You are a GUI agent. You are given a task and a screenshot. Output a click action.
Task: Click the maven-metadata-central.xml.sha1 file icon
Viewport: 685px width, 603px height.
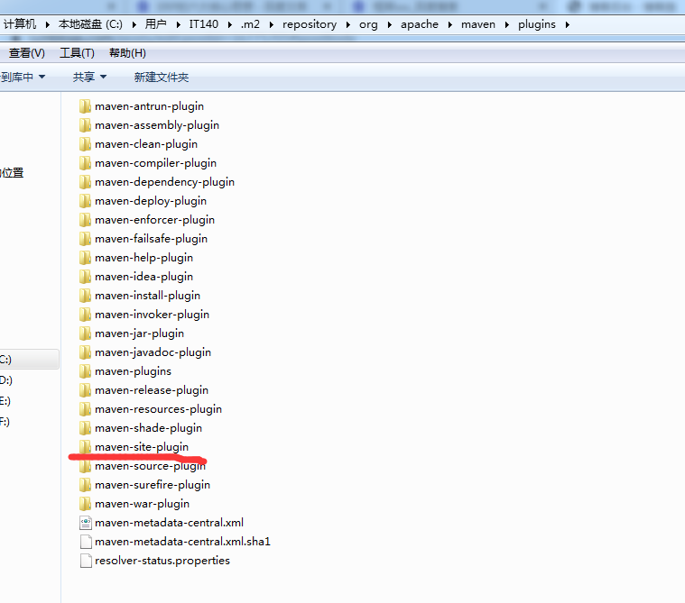pos(86,542)
